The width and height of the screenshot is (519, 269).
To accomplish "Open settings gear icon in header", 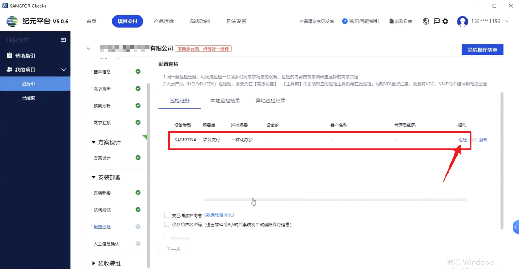I will click(x=445, y=21).
